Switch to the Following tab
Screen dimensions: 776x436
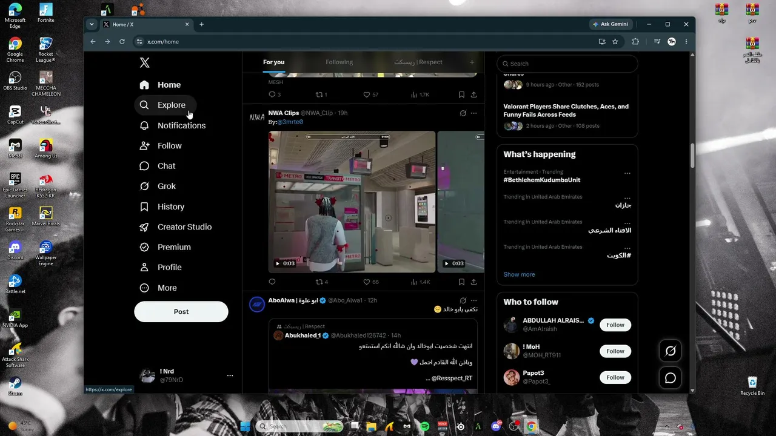(x=339, y=62)
